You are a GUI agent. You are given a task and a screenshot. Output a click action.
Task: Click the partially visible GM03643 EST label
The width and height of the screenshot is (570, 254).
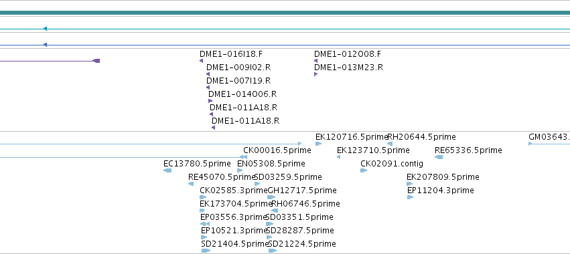tap(549, 137)
